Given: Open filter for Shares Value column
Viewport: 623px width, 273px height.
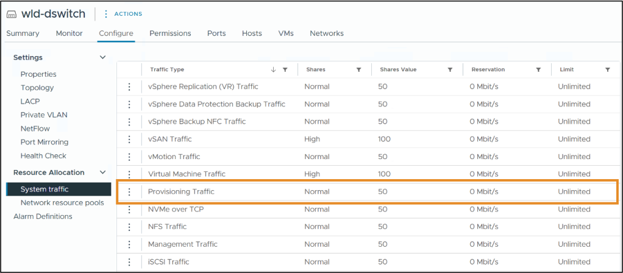Looking at the screenshot, I should [x=450, y=69].
